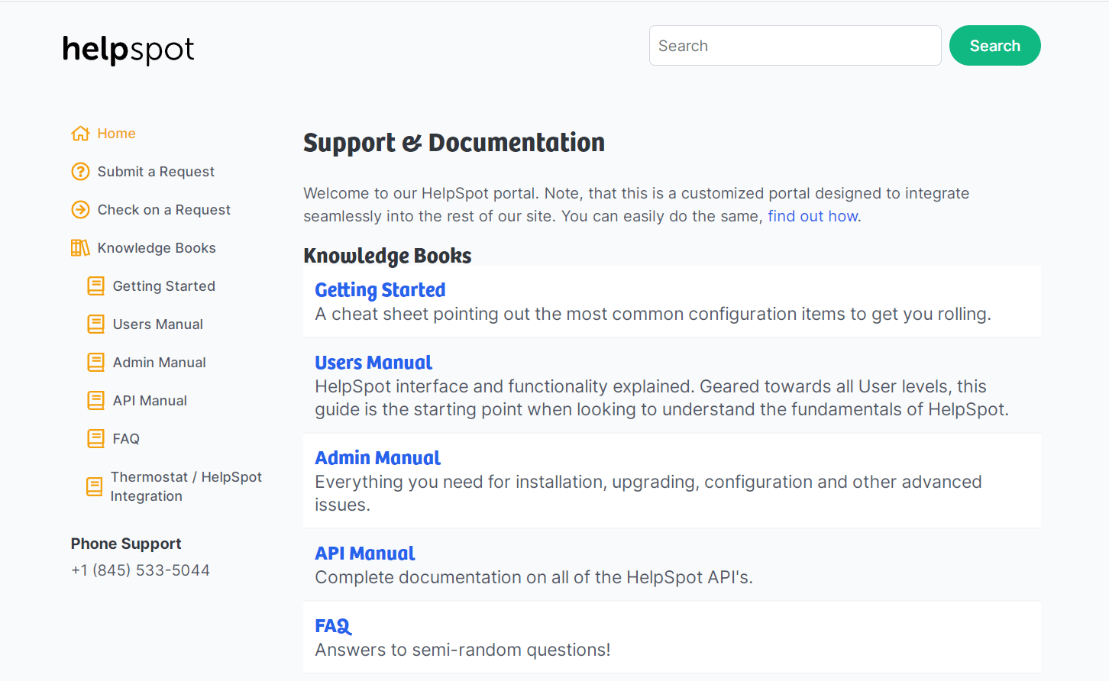Open the Users Manual book heading link
1109x681 pixels.
tap(373, 363)
